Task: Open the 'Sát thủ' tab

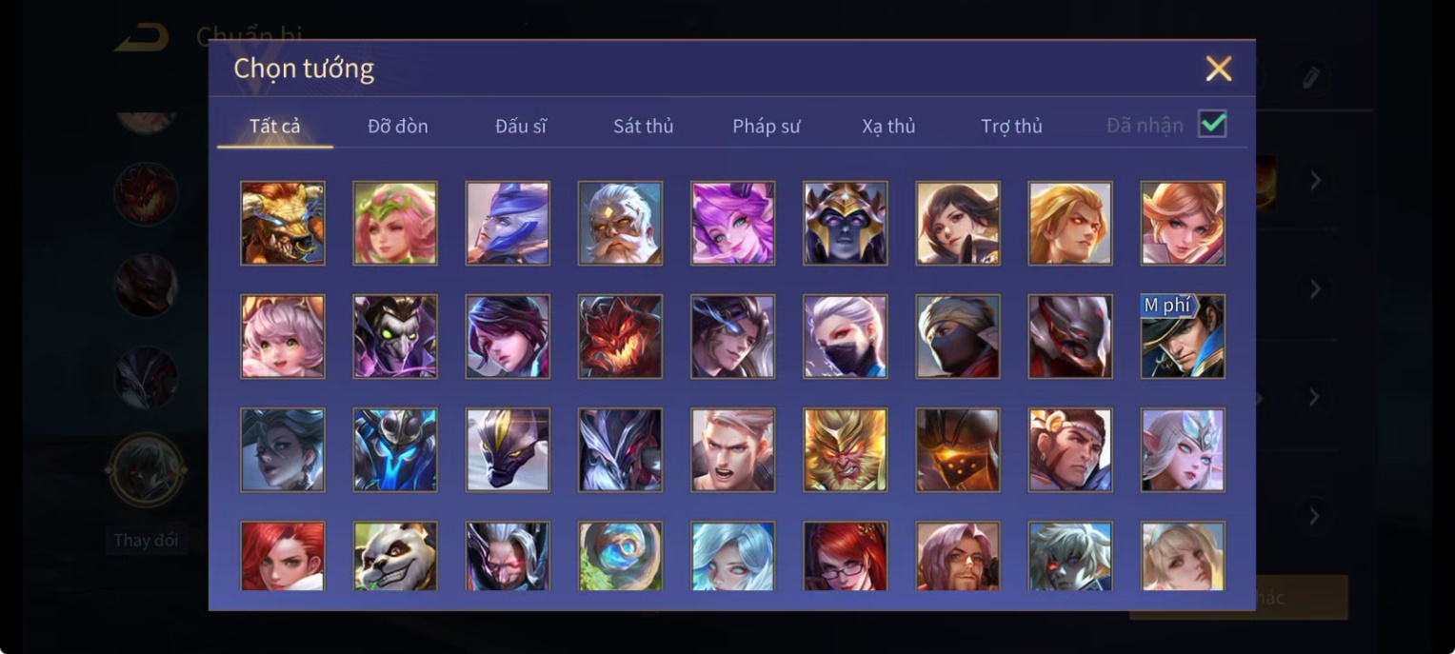Action: point(643,126)
